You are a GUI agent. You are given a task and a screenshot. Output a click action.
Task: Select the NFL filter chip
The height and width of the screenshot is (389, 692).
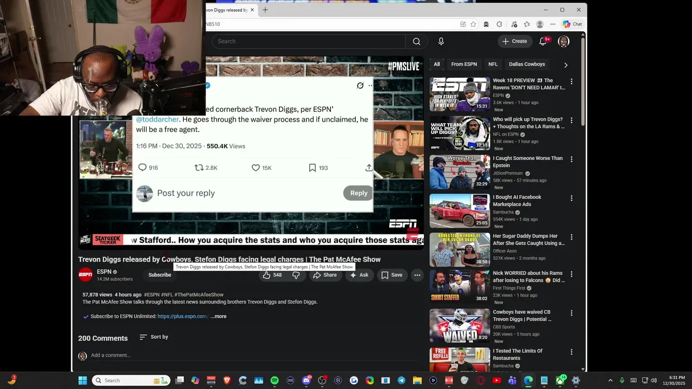coord(493,64)
